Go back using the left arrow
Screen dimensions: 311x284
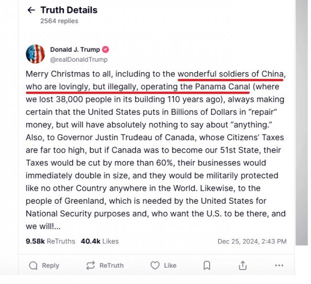pos(32,10)
